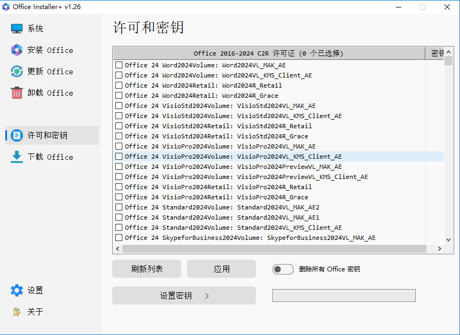Screen dimensions: 460x335
Task: Click the 应用 button
Action: (221, 269)
